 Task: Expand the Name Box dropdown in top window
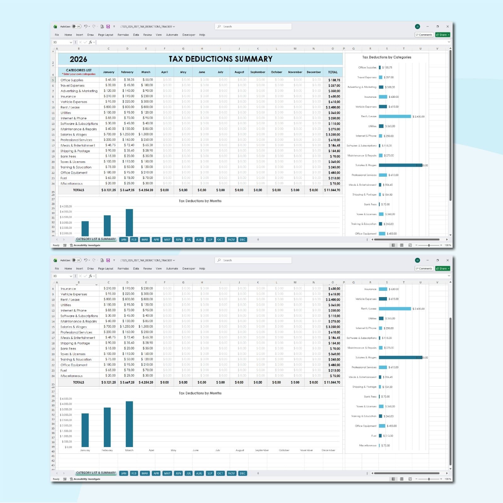(71, 42)
